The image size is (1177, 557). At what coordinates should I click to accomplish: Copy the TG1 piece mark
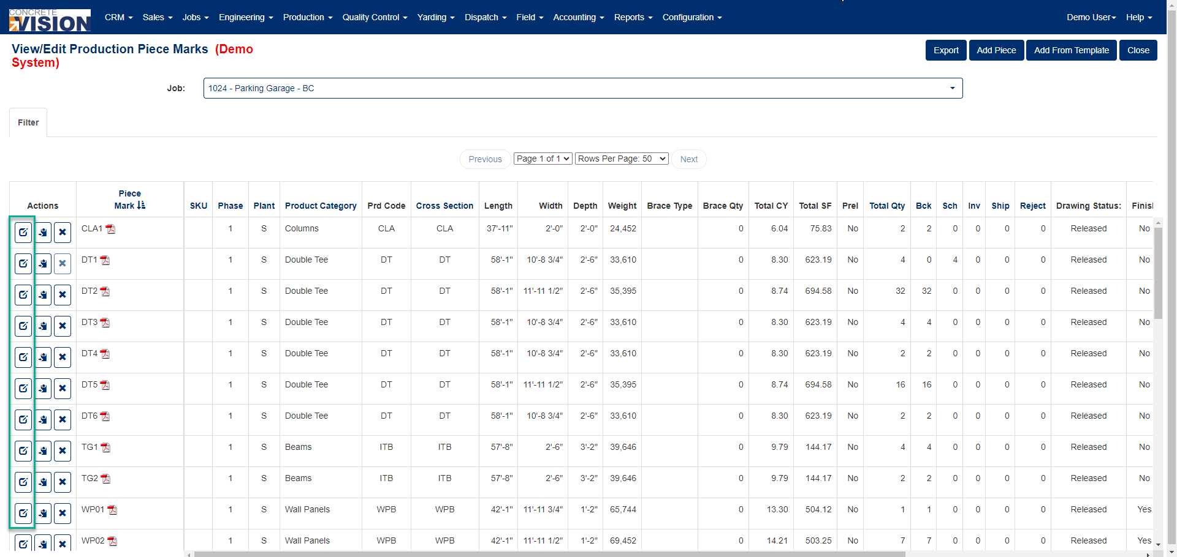click(x=43, y=451)
